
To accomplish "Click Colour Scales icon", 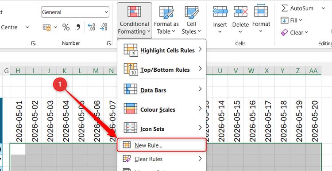I will (x=131, y=108).
